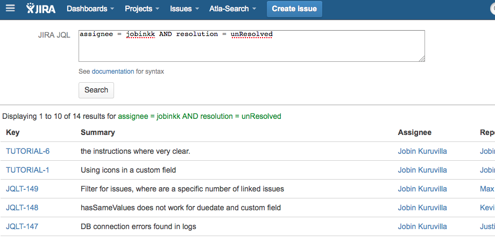The height and width of the screenshot is (242, 495).
Task: Open reporter Max in JQLT-149 row
Action: [x=487, y=189]
